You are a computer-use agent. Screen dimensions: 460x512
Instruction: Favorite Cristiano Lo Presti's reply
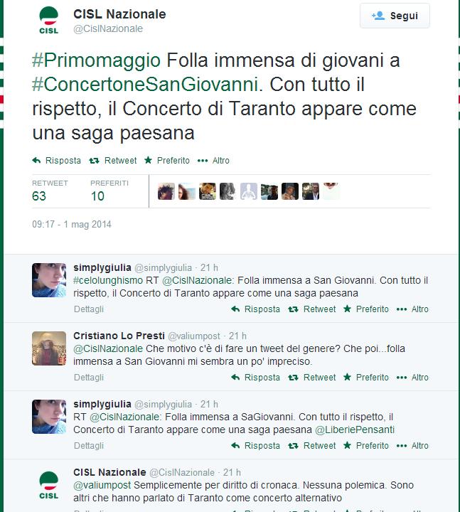[x=366, y=377]
